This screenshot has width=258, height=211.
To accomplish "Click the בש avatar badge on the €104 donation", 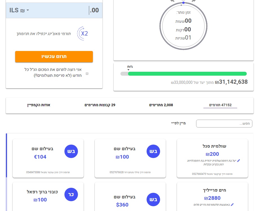I will 71,151.
